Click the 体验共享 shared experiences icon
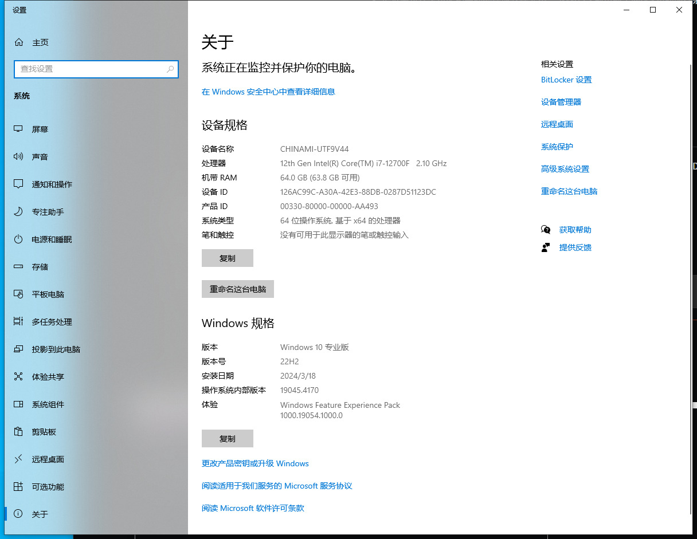697x539 pixels. [x=18, y=377]
